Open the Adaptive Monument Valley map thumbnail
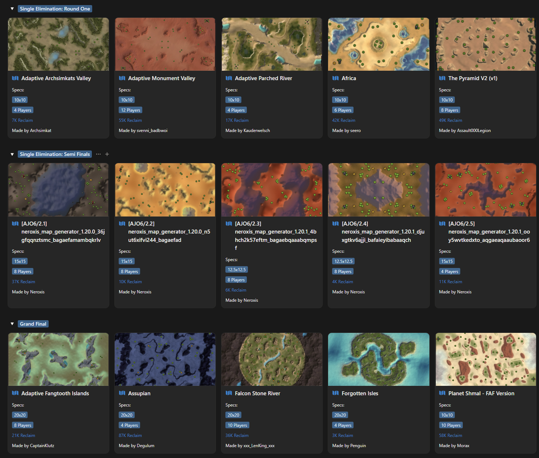The height and width of the screenshot is (458, 539). tap(165, 44)
